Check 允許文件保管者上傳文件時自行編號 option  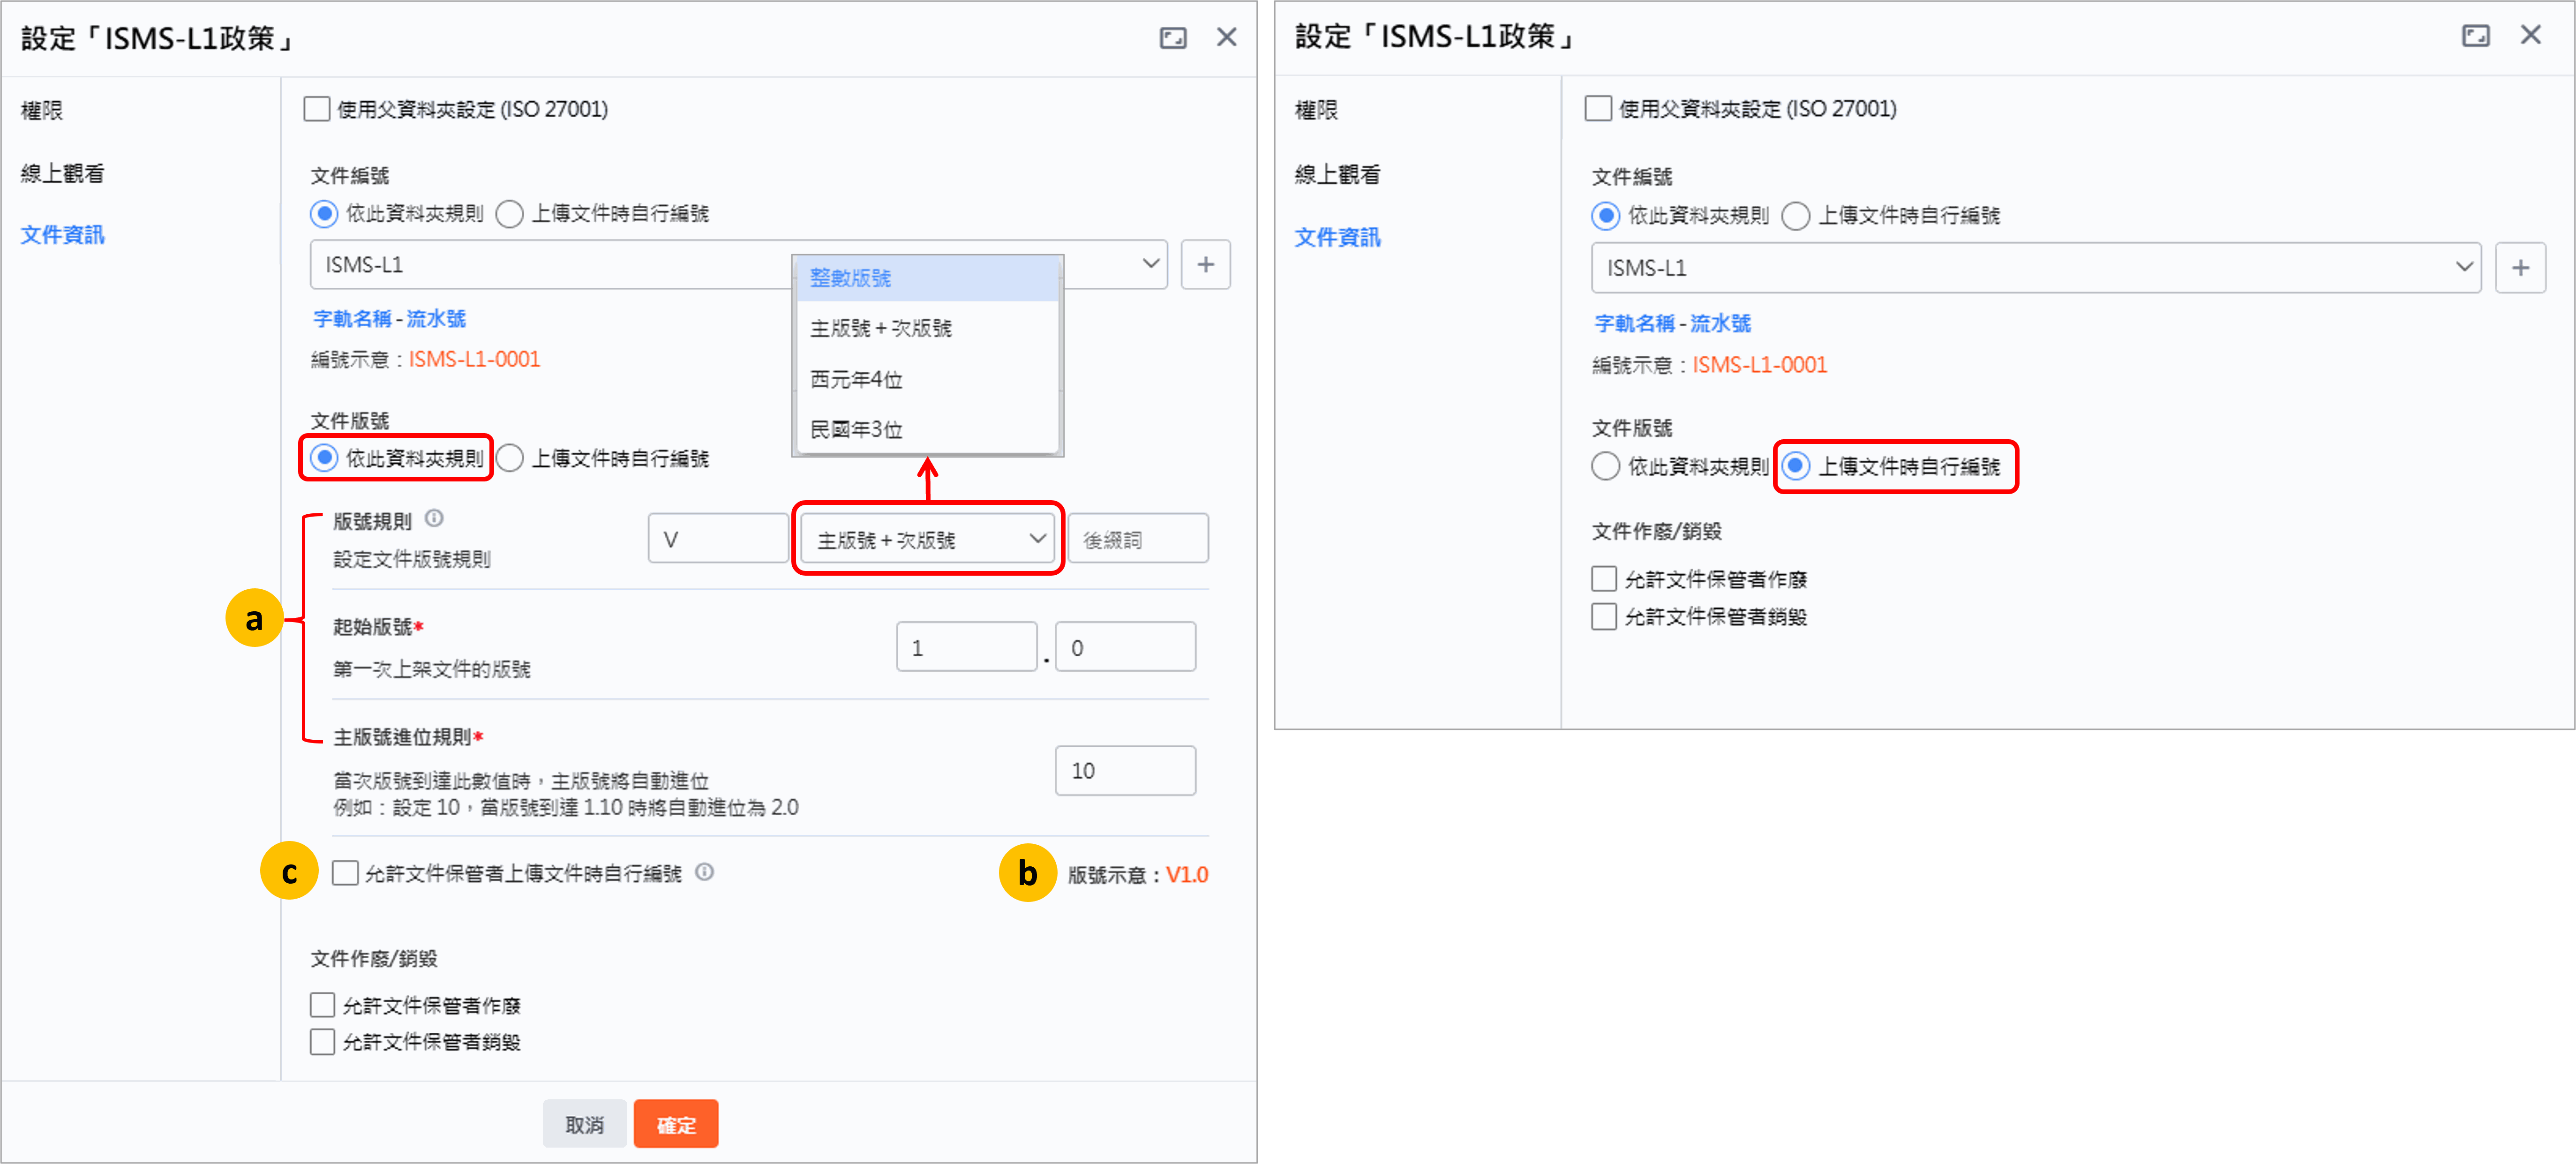345,873
